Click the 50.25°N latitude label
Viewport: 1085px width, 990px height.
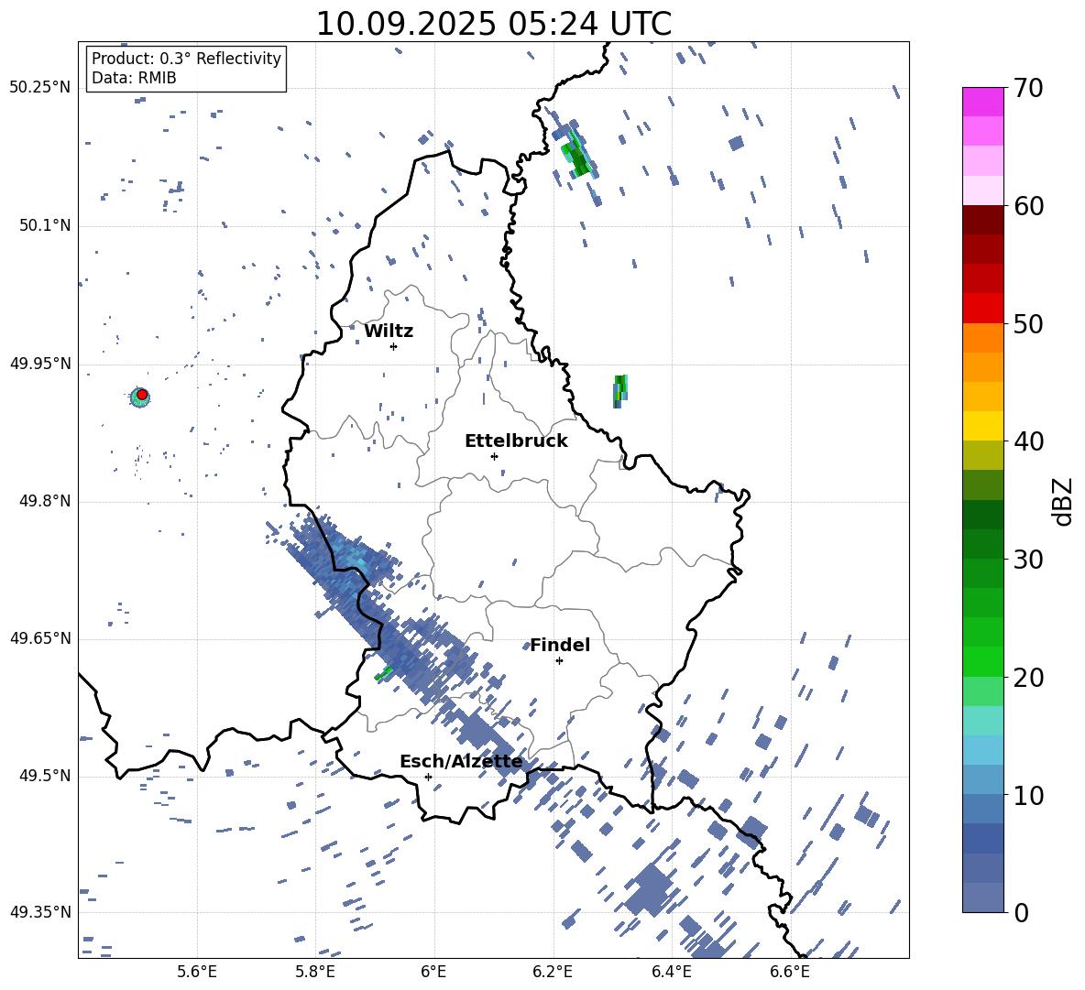40,88
